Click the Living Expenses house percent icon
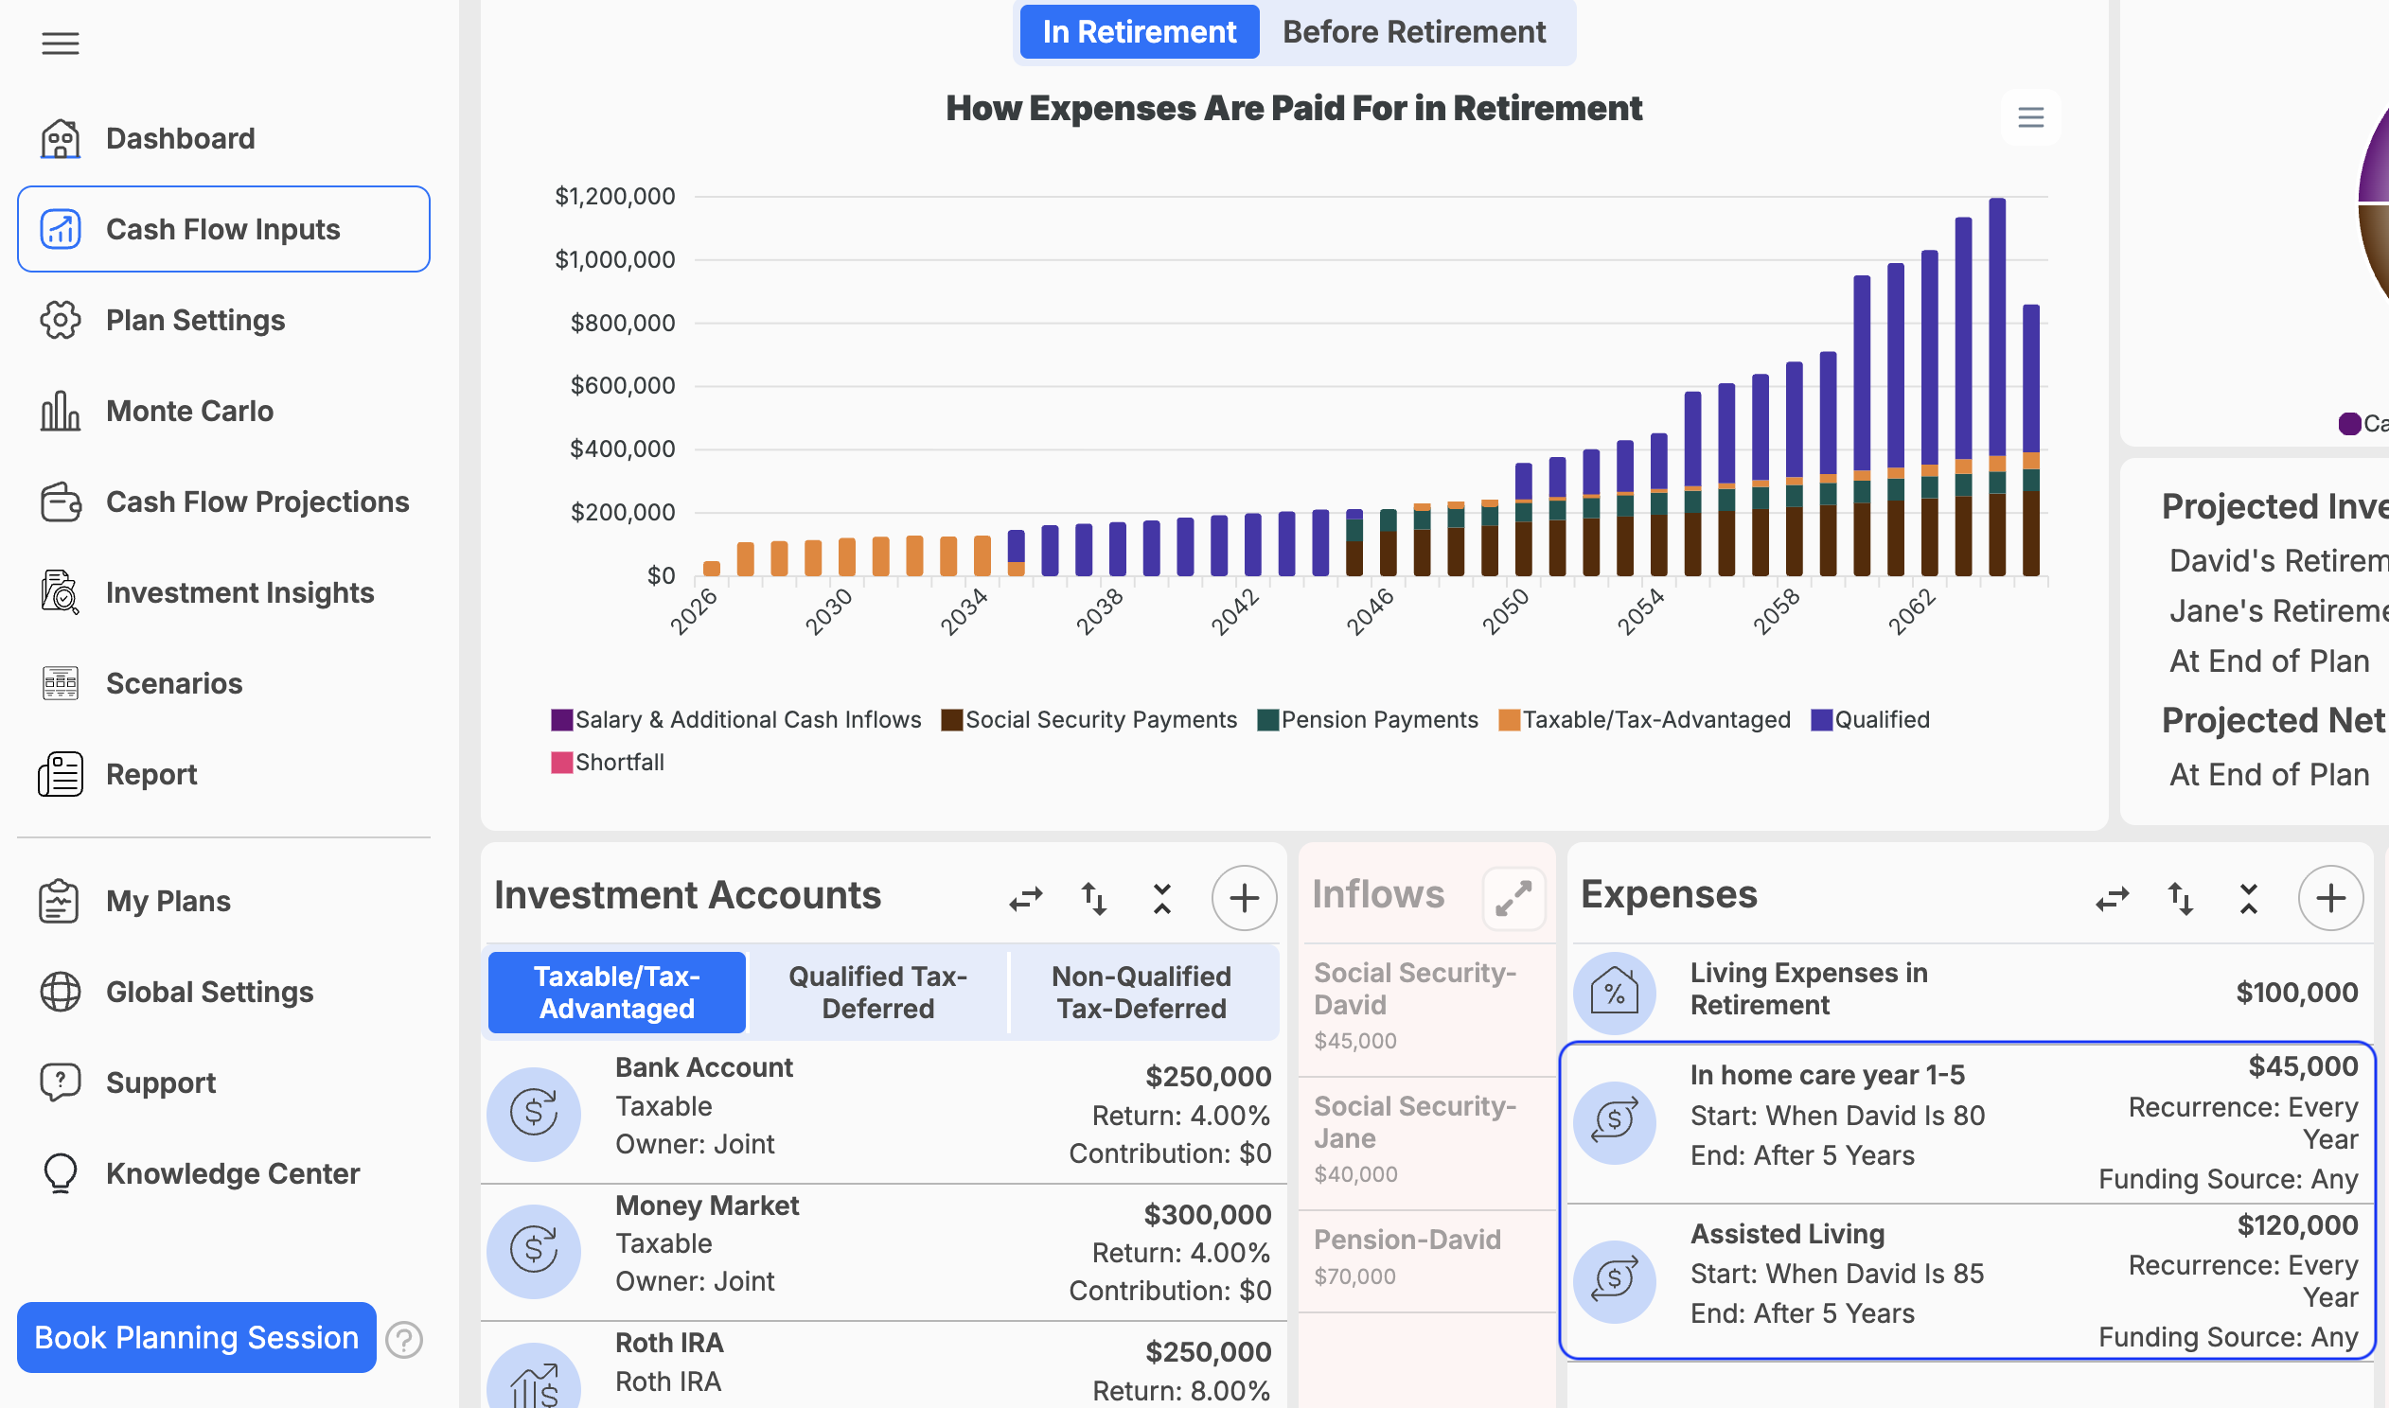2389x1408 pixels. (x=1614, y=994)
